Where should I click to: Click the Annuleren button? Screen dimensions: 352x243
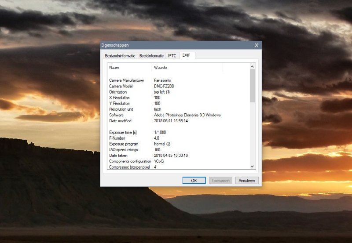(x=247, y=180)
